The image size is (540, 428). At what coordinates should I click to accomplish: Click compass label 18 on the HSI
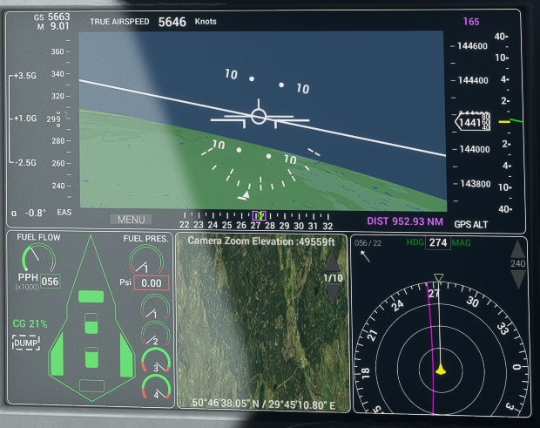(x=366, y=372)
